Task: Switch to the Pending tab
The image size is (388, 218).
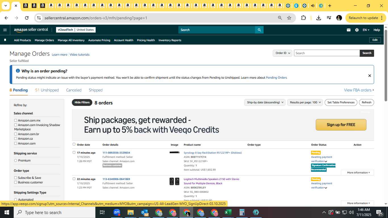Action: pos(19,90)
